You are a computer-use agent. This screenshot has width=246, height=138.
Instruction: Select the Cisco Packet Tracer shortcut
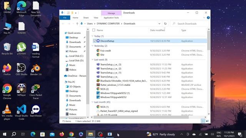point(36,92)
